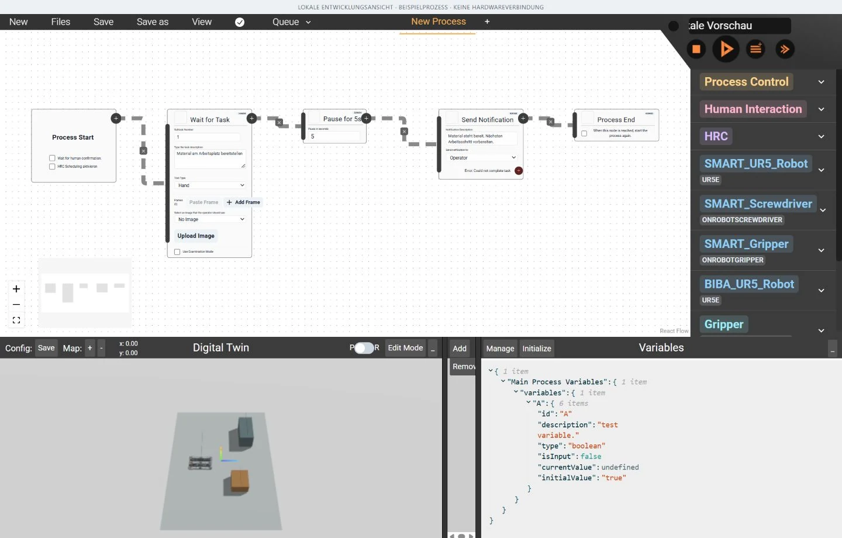
Task: Remove connection from Pause to Send Notification
Action: point(404,132)
